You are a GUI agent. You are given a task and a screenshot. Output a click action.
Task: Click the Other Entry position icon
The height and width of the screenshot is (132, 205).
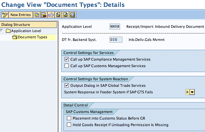(72, 15)
